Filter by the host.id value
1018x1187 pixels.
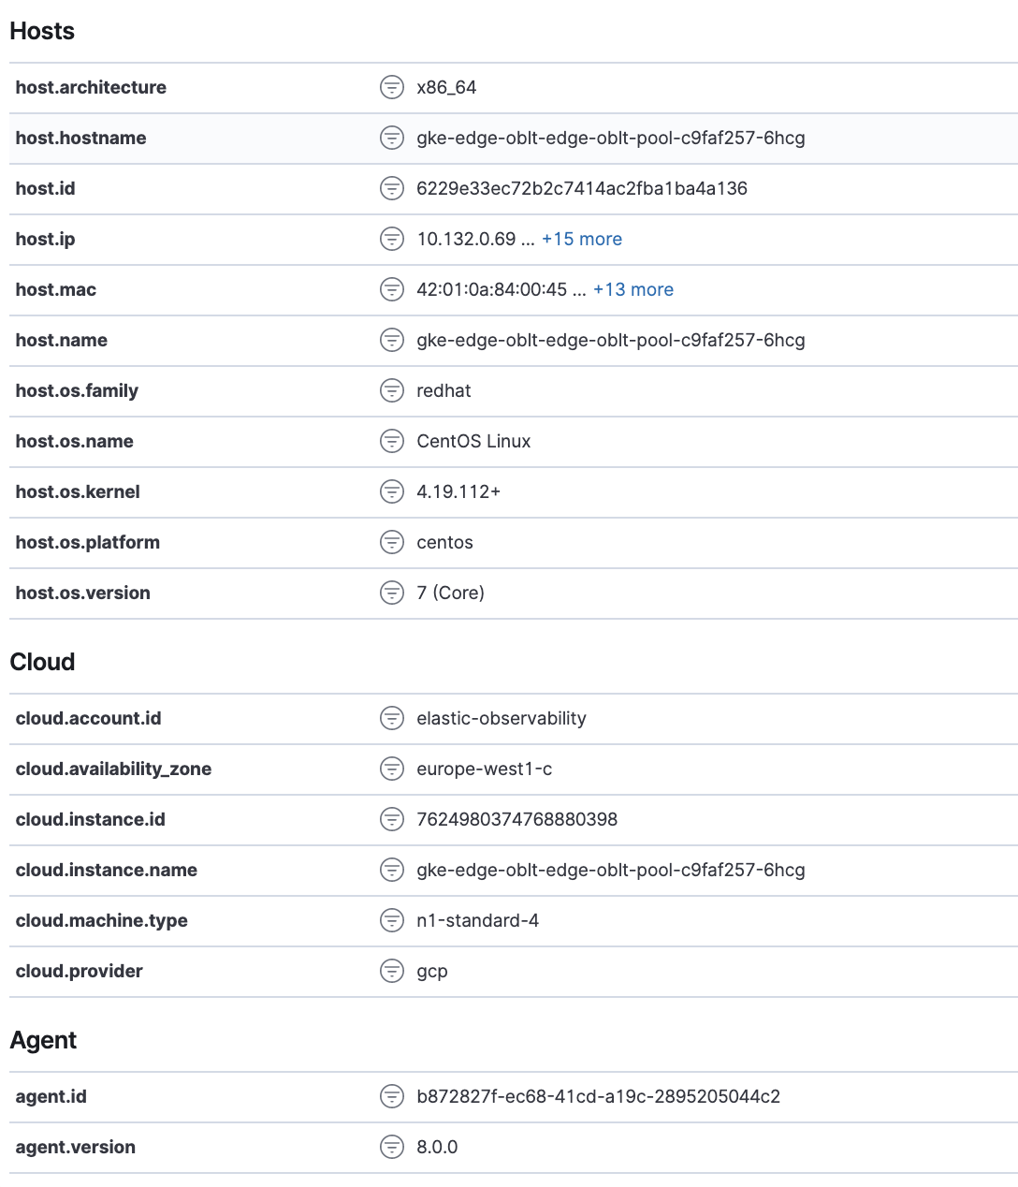[x=391, y=188]
